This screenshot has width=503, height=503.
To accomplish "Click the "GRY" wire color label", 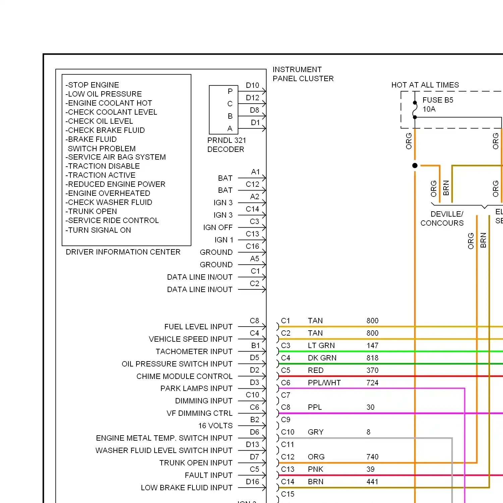I will click(316, 432).
